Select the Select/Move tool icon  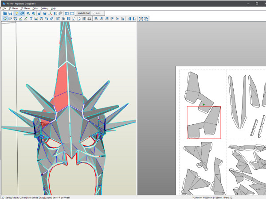(5, 19)
